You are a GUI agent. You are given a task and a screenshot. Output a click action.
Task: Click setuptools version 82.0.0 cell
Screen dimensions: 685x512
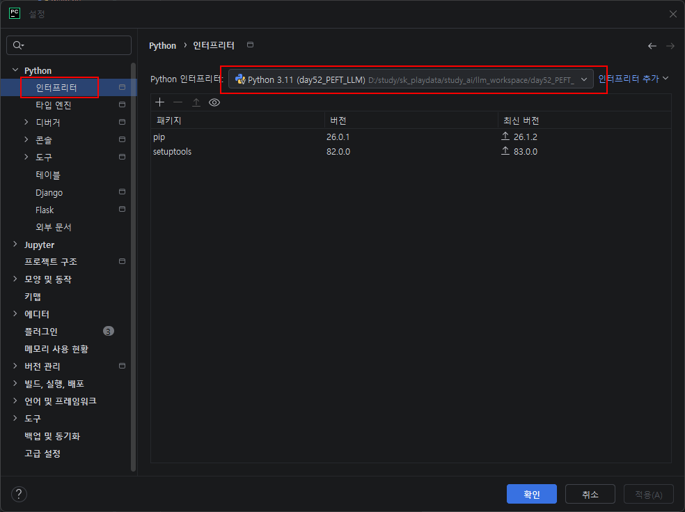click(338, 151)
